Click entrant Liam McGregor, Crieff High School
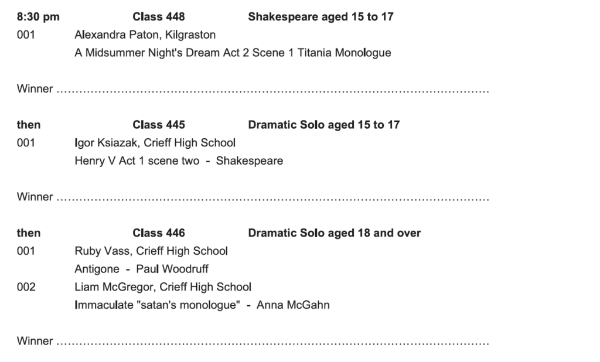Viewport: 600px width, 362px height. (x=163, y=287)
